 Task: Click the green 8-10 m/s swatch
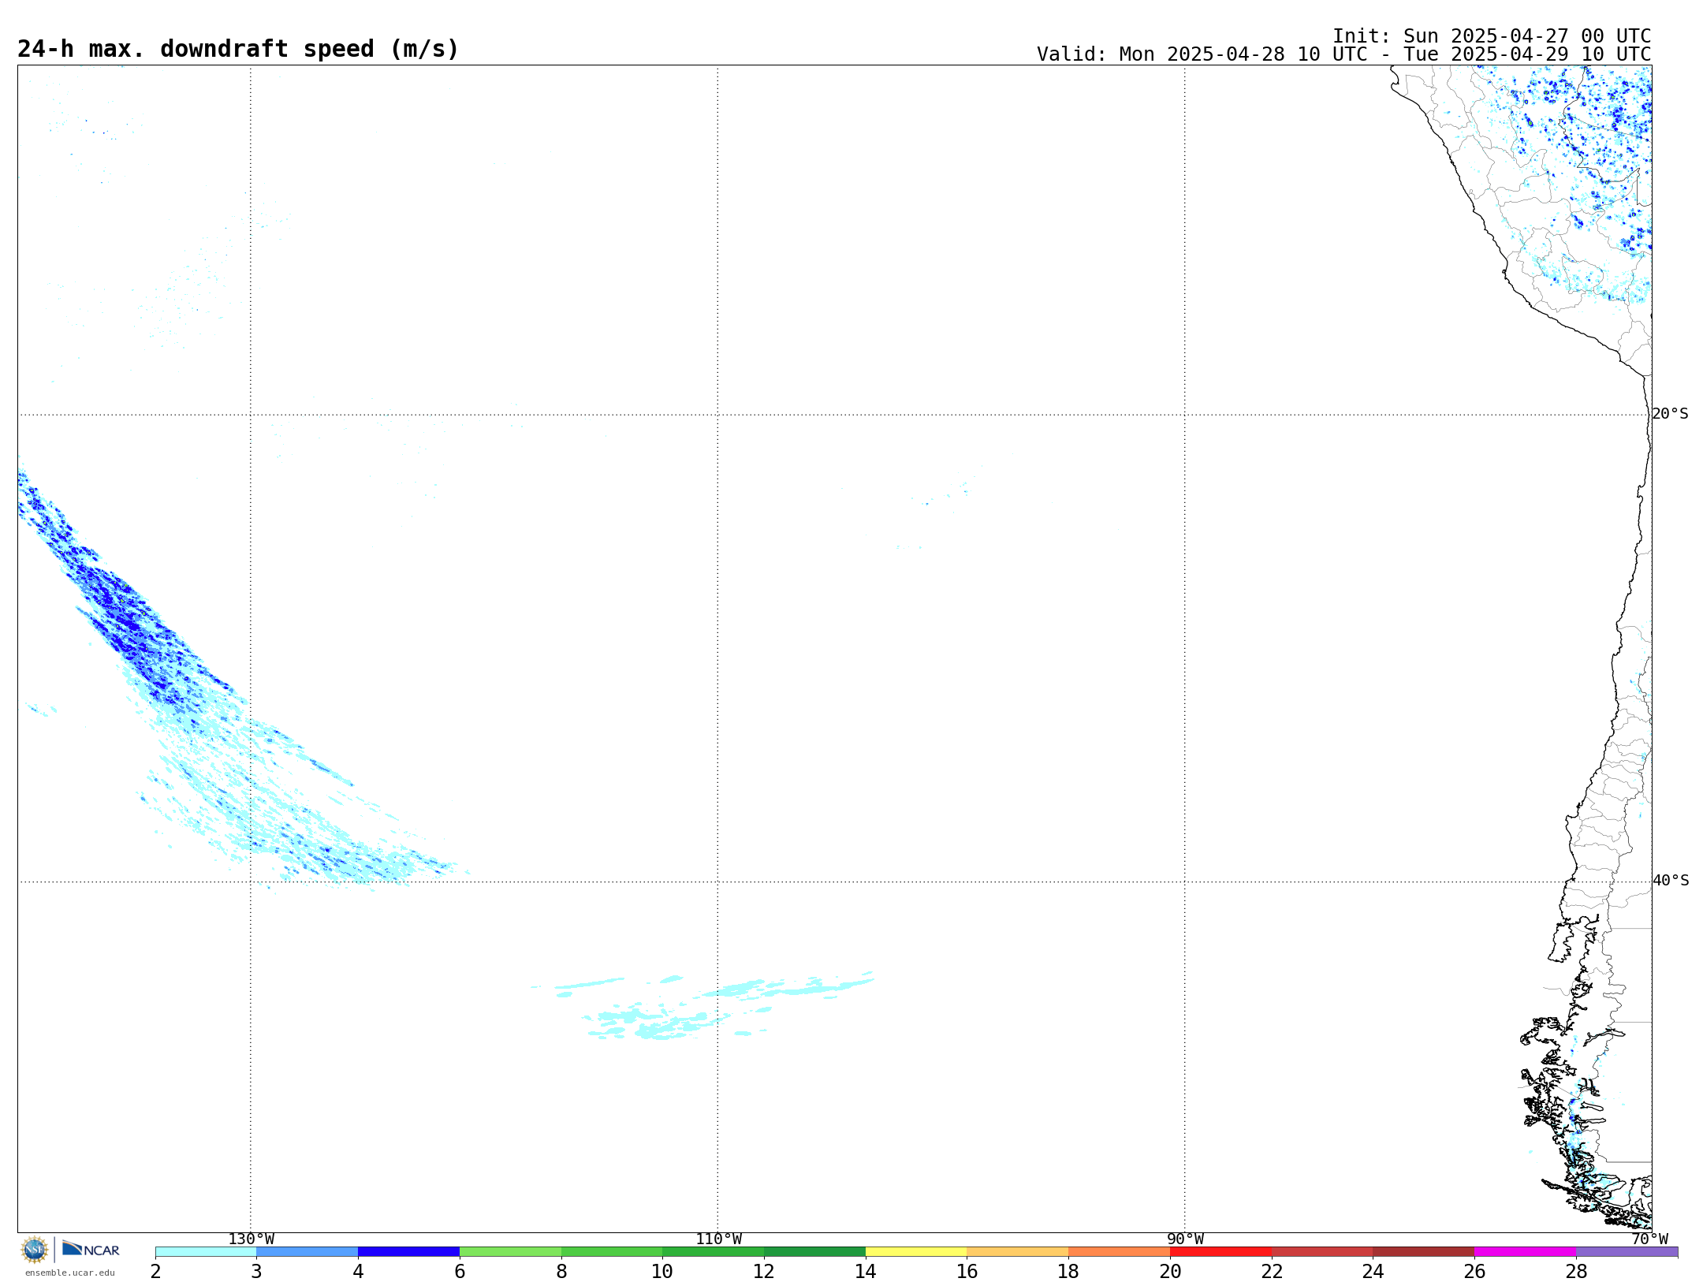[x=612, y=1251]
